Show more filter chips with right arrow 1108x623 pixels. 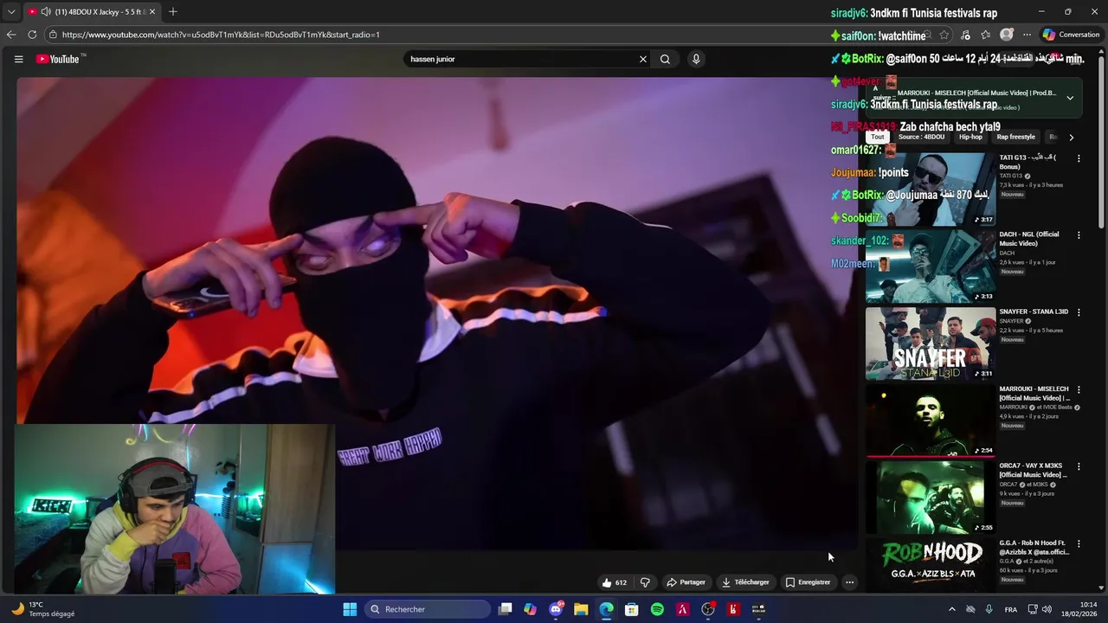click(x=1071, y=137)
